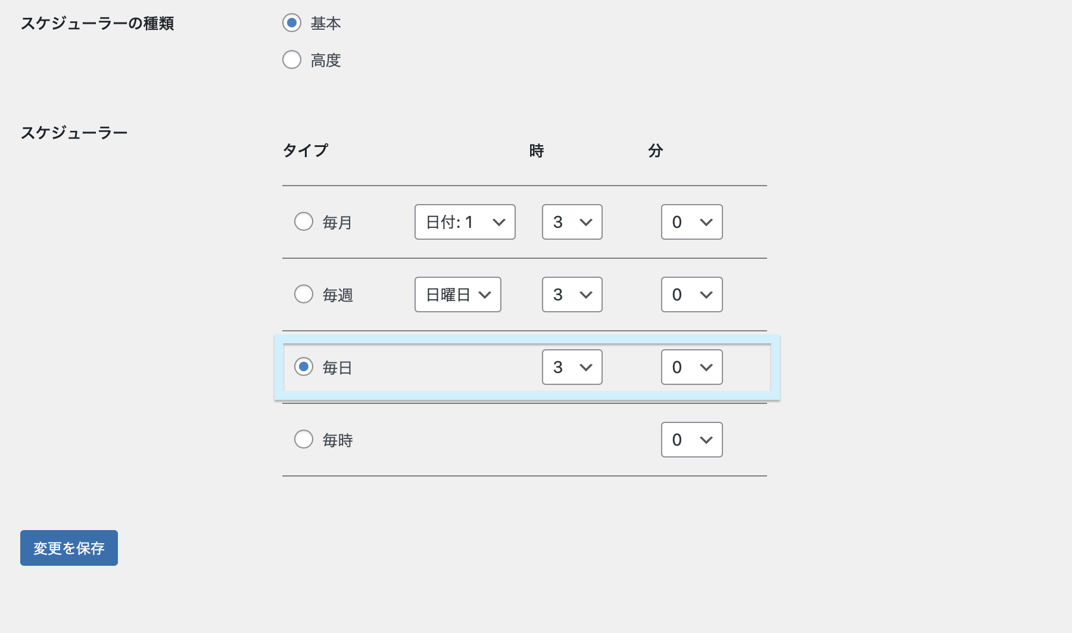Viewport: 1072px width, 633px height.
Task: Open the minute dropdown in 毎週 row
Action: [x=692, y=294]
